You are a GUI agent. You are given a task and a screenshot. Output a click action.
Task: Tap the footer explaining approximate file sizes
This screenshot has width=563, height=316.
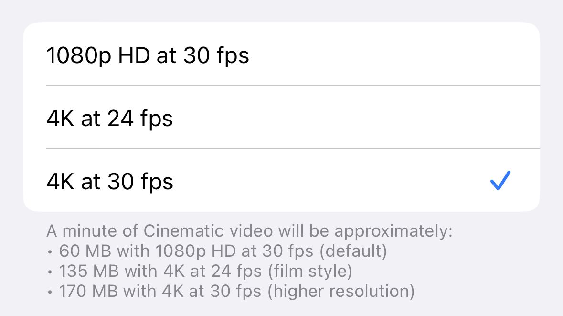pyautogui.click(x=249, y=261)
